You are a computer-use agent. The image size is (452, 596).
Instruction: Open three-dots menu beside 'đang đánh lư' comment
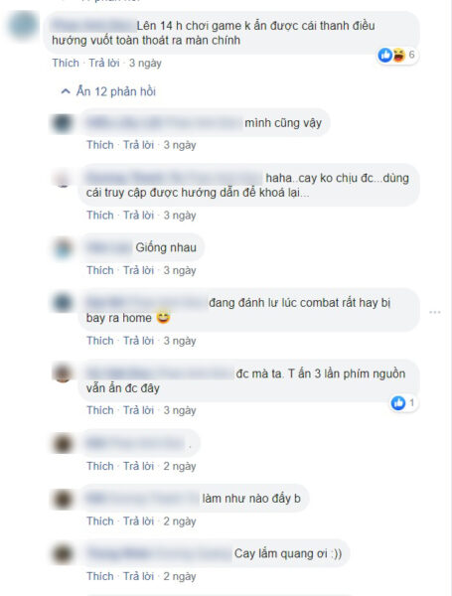point(434,312)
